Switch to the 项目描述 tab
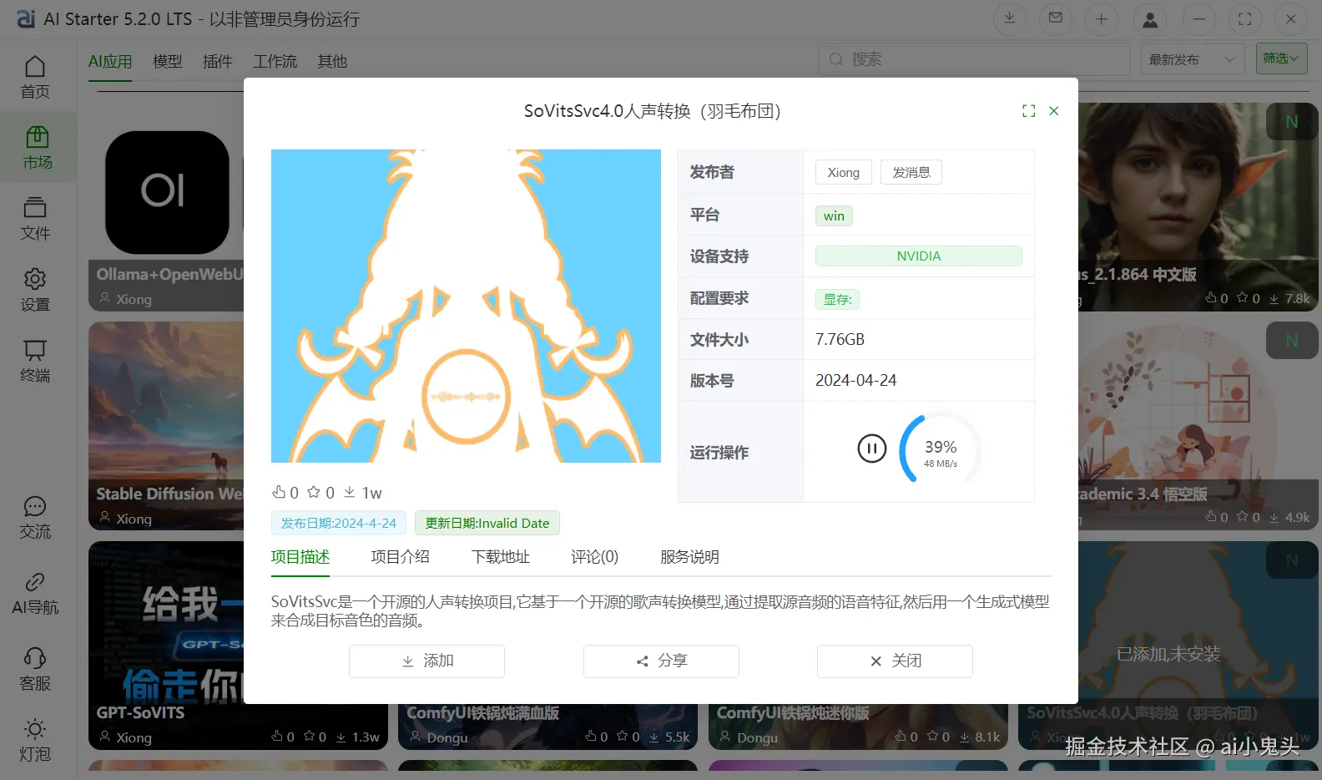The image size is (1322, 780). tap(300, 557)
